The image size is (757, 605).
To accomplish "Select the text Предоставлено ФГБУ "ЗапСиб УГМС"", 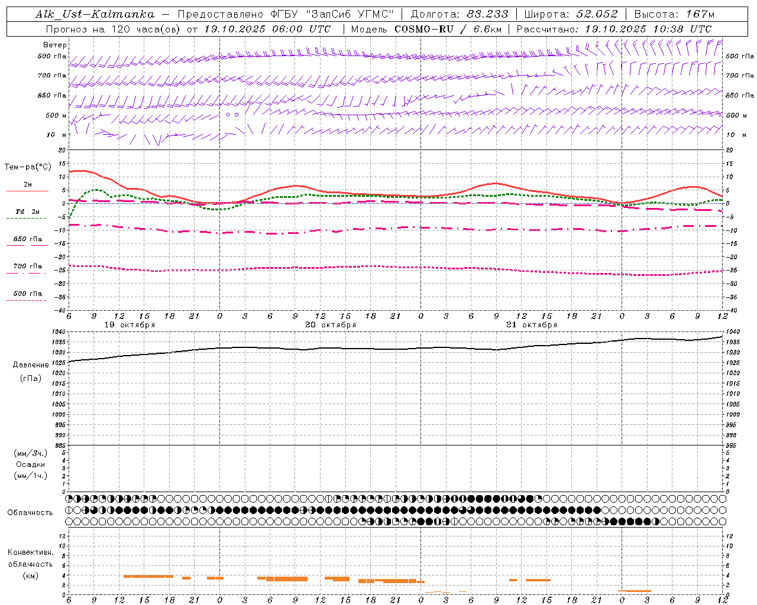I will [286, 14].
